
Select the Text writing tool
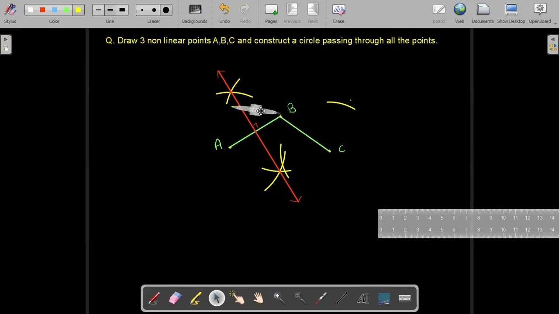coord(363,298)
